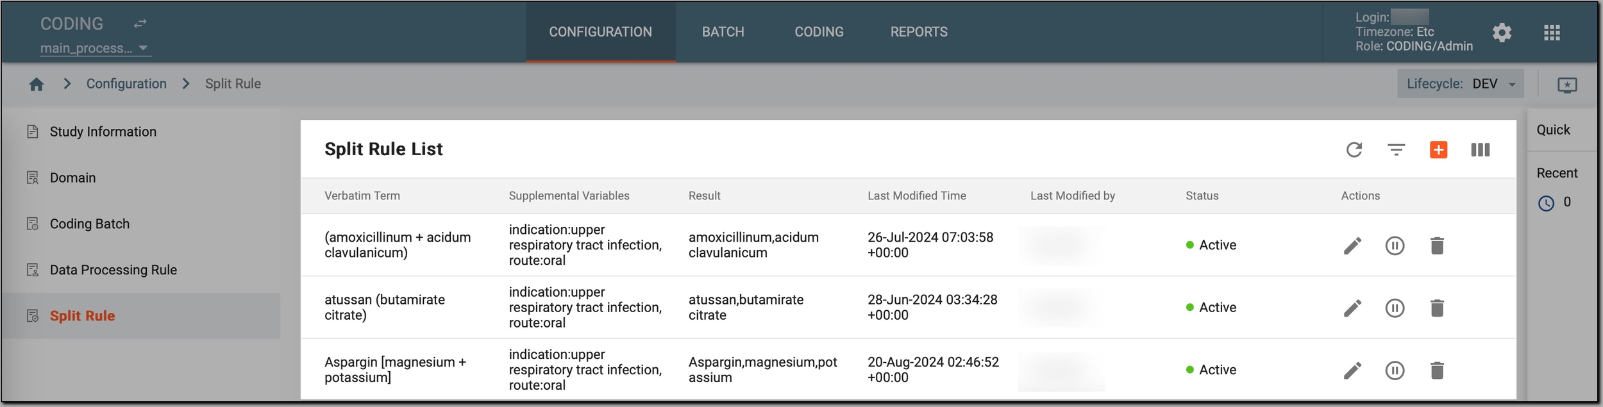Viewport: 1603px width, 407px height.
Task: Switch to the CONFIGURATION tab
Action: click(x=600, y=32)
